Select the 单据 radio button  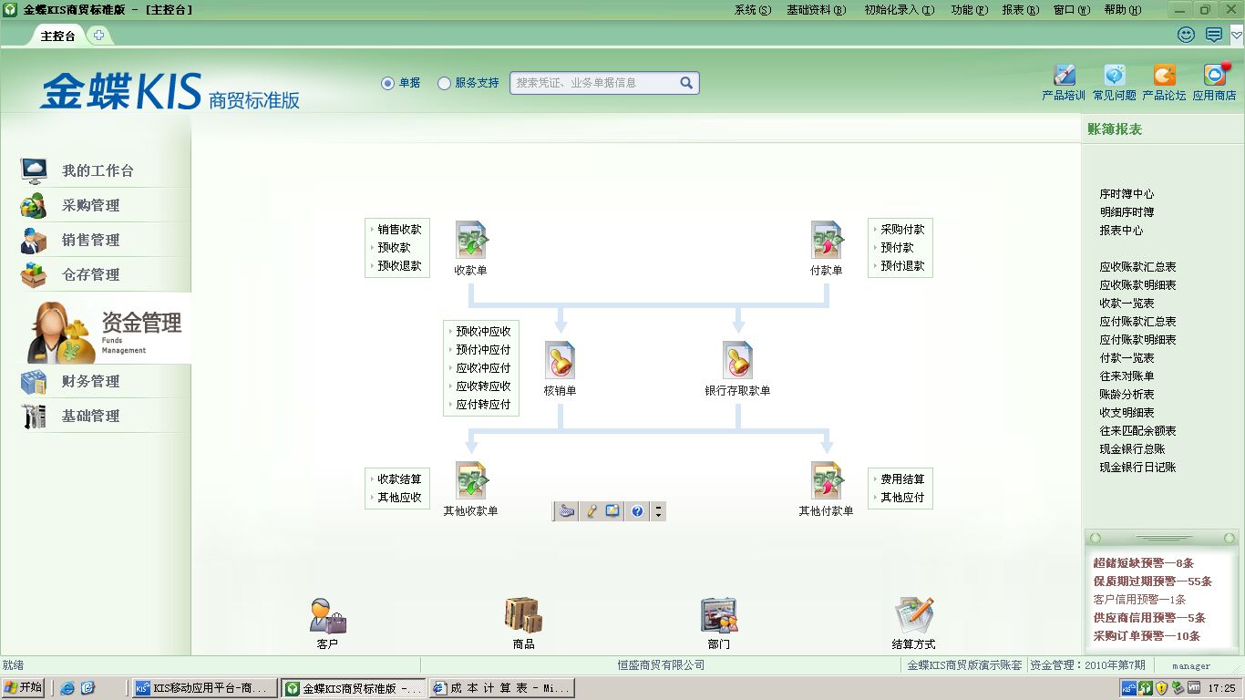click(x=388, y=83)
